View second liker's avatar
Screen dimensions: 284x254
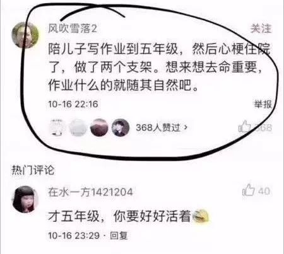(x=78, y=127)
